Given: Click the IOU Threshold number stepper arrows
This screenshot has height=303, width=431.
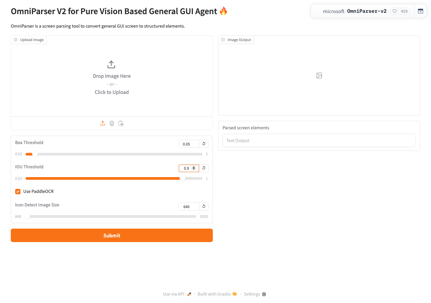Looking at the screenshot, I should (194, 168).
